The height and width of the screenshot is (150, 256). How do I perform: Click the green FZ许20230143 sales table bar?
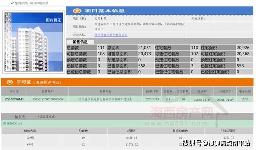click(127, 123)
